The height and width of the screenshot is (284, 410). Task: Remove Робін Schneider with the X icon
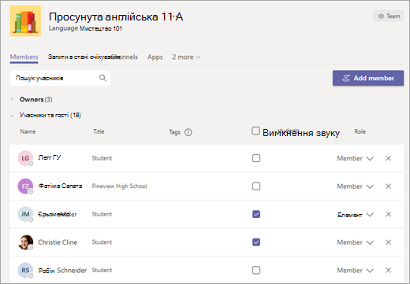click(x=388, y=270)
